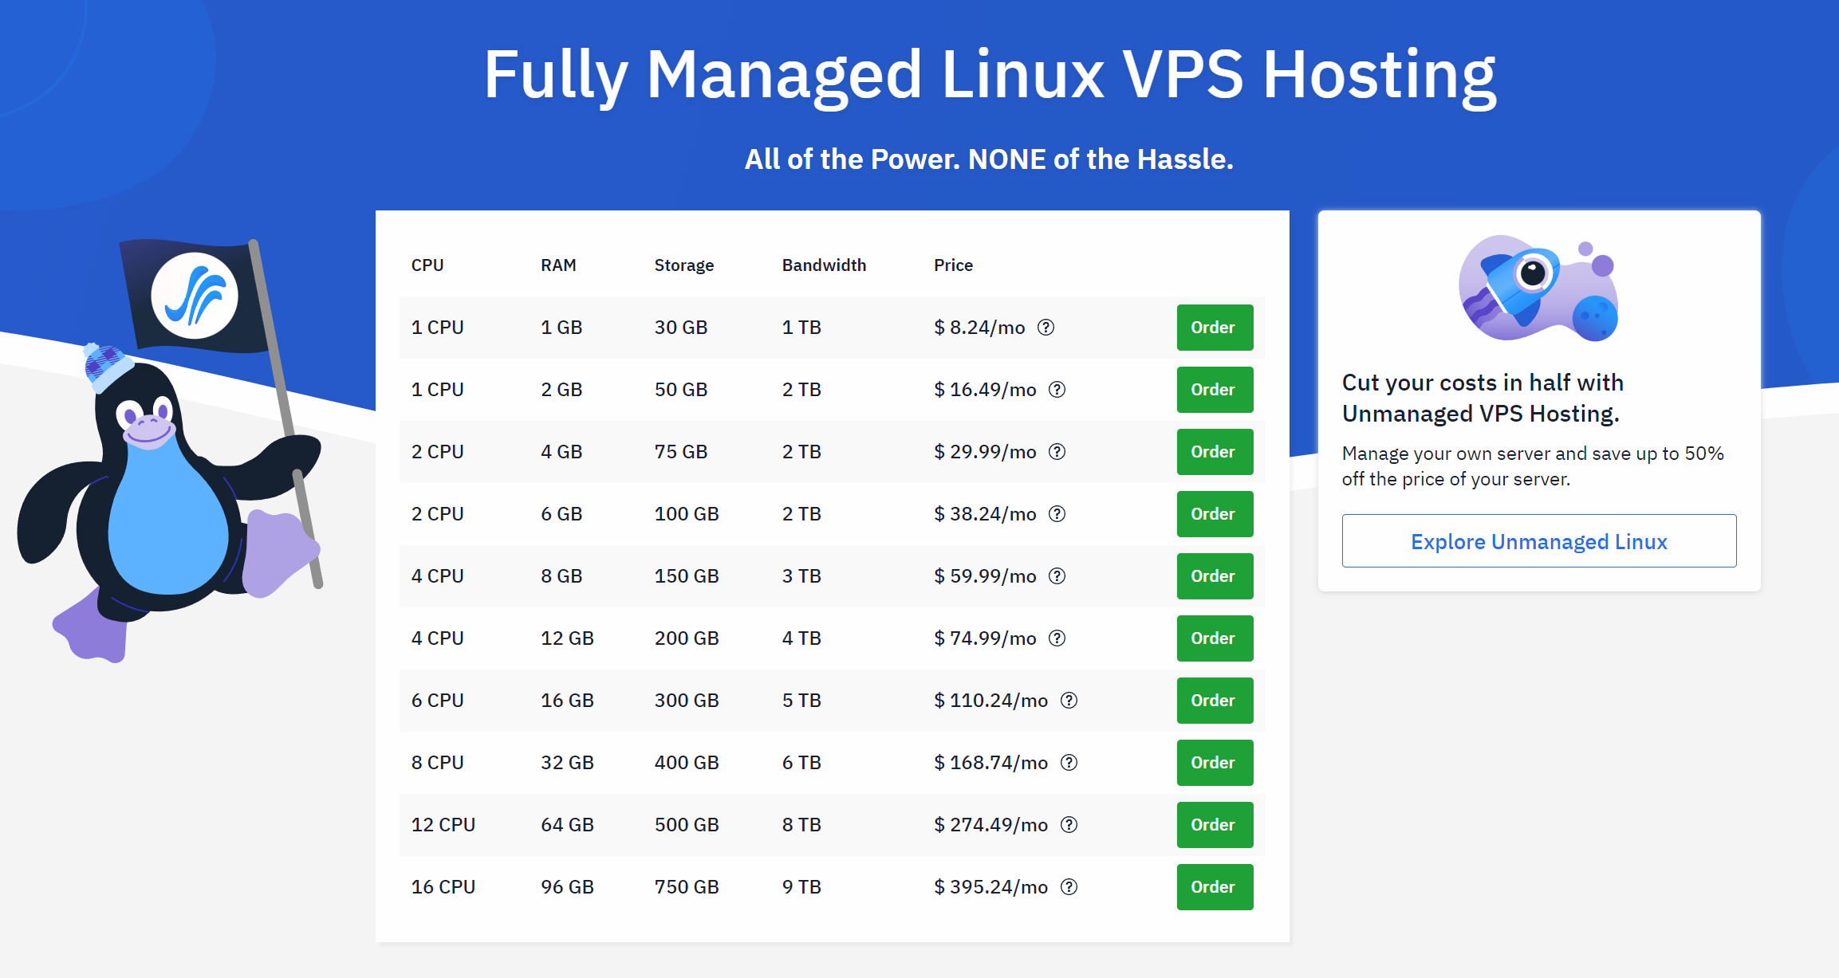Open the info tooltip for $29.99/mo plan
Viewport: 1839px width, 978px height.
1057,452
